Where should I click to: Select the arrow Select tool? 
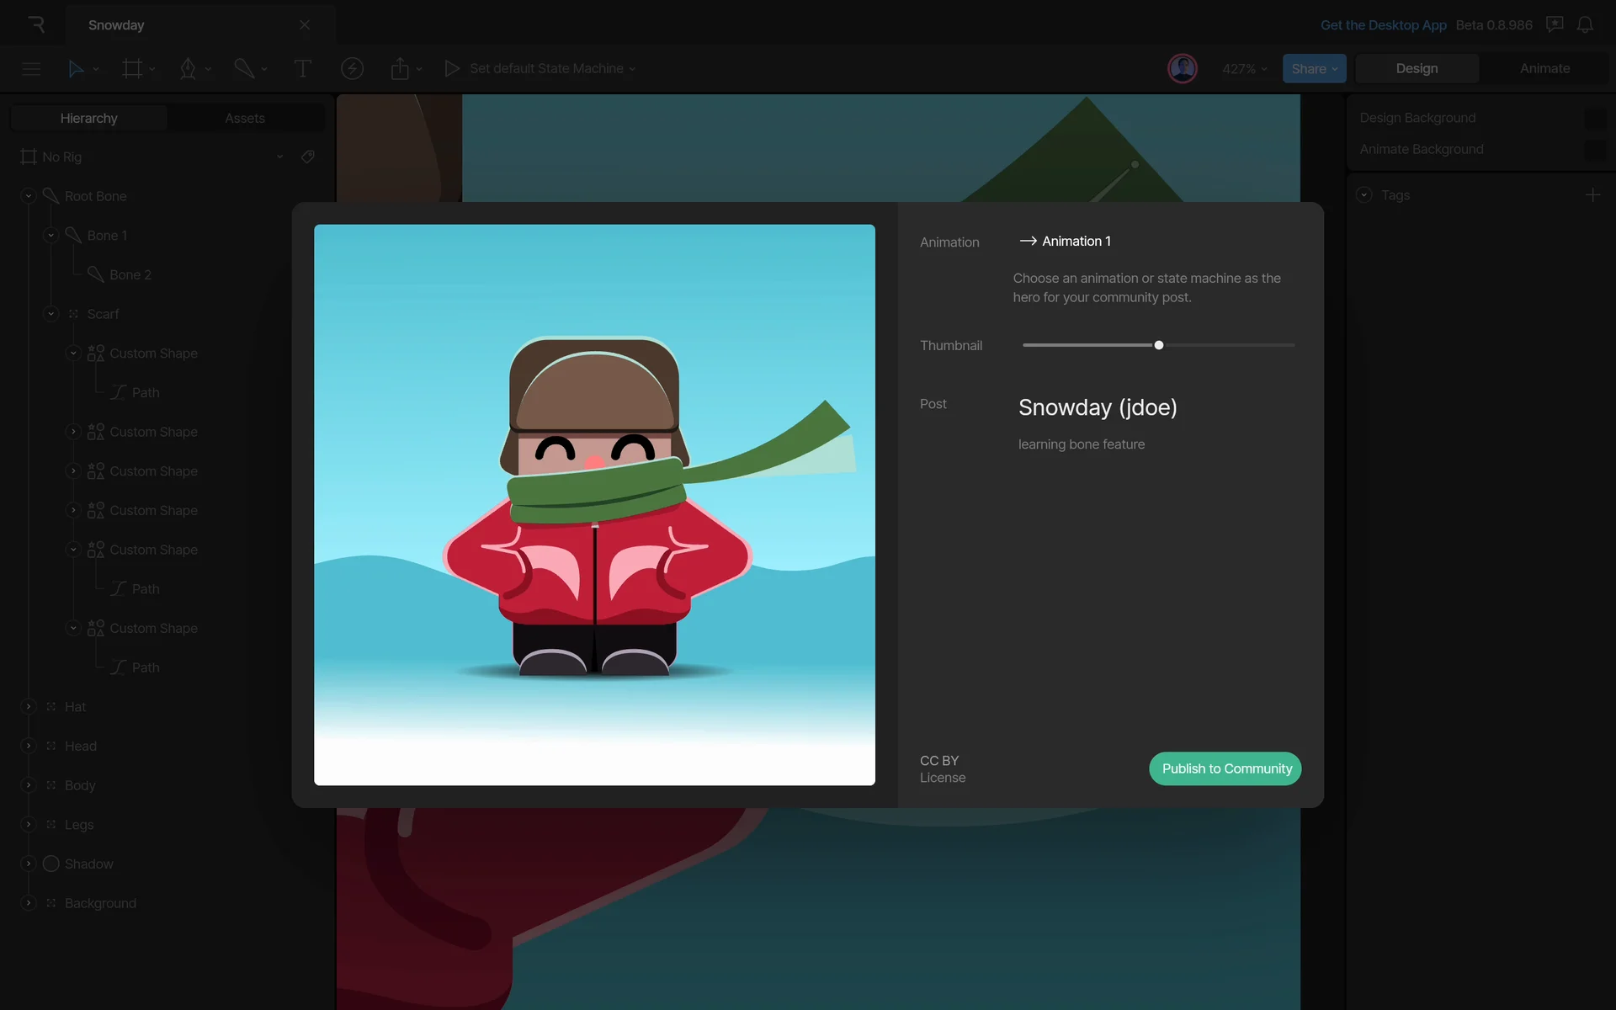[76, 69]
